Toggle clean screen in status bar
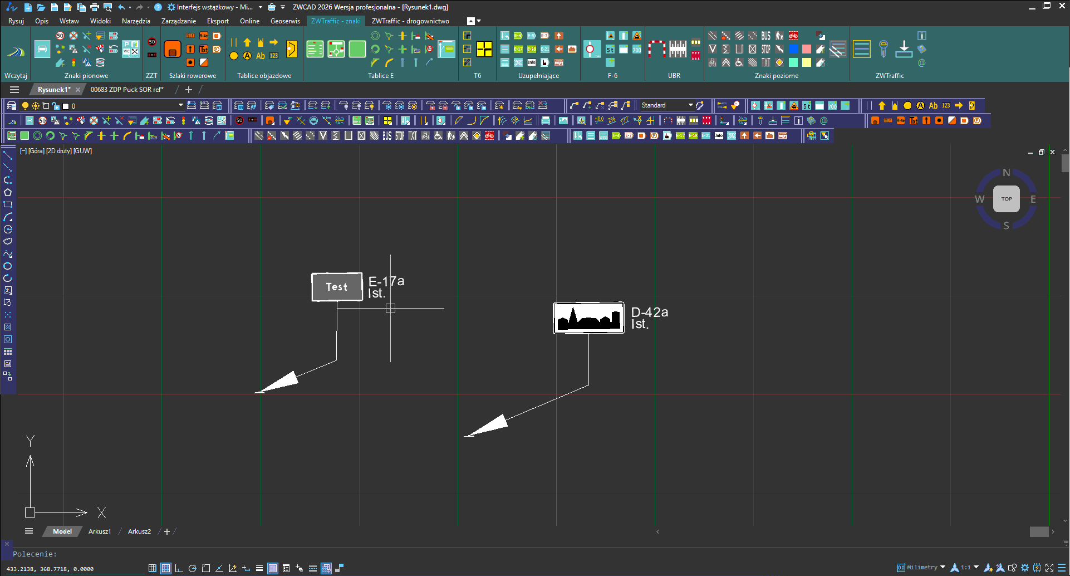This screenshot has height=576, width=1070. click(1049, 568)
